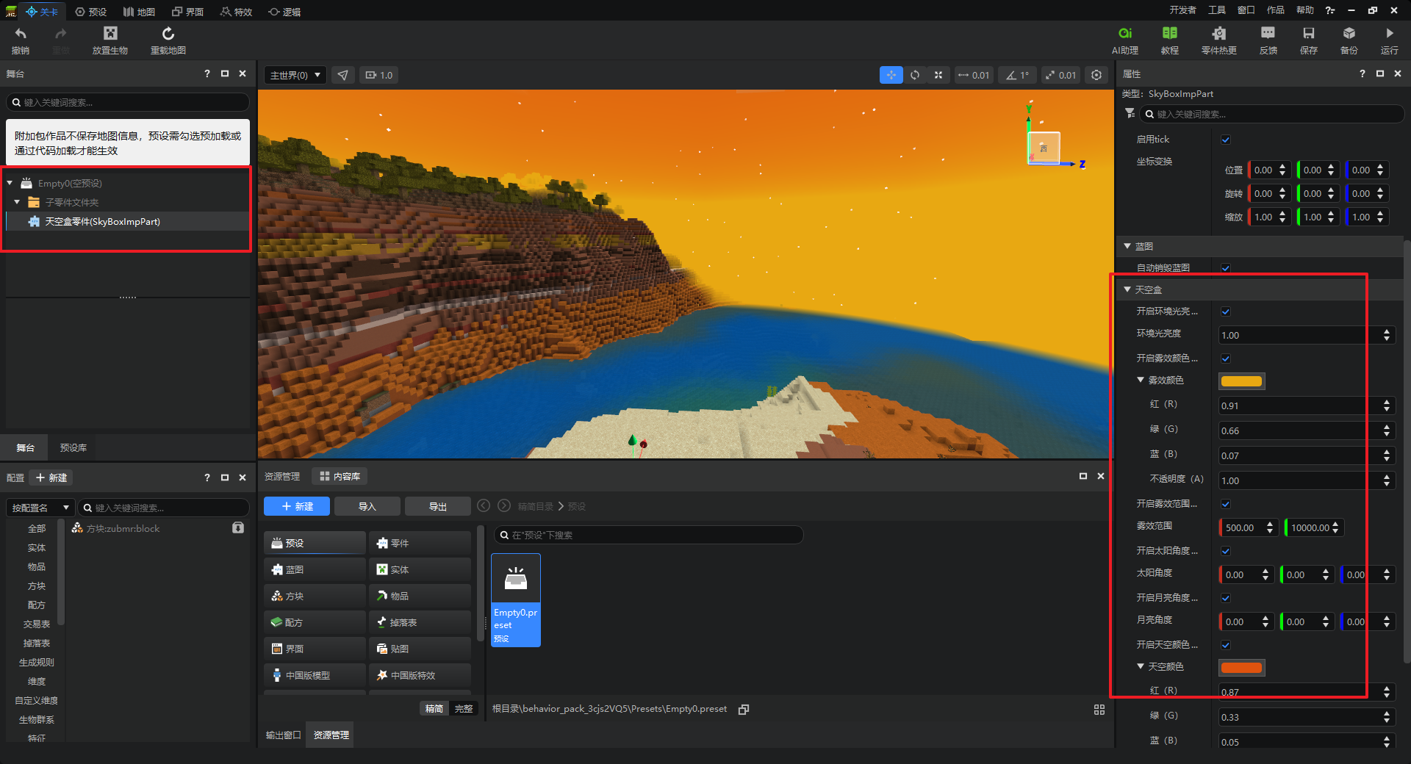
Task: Open viewport settings gear icon
Action: point(1096,75)
